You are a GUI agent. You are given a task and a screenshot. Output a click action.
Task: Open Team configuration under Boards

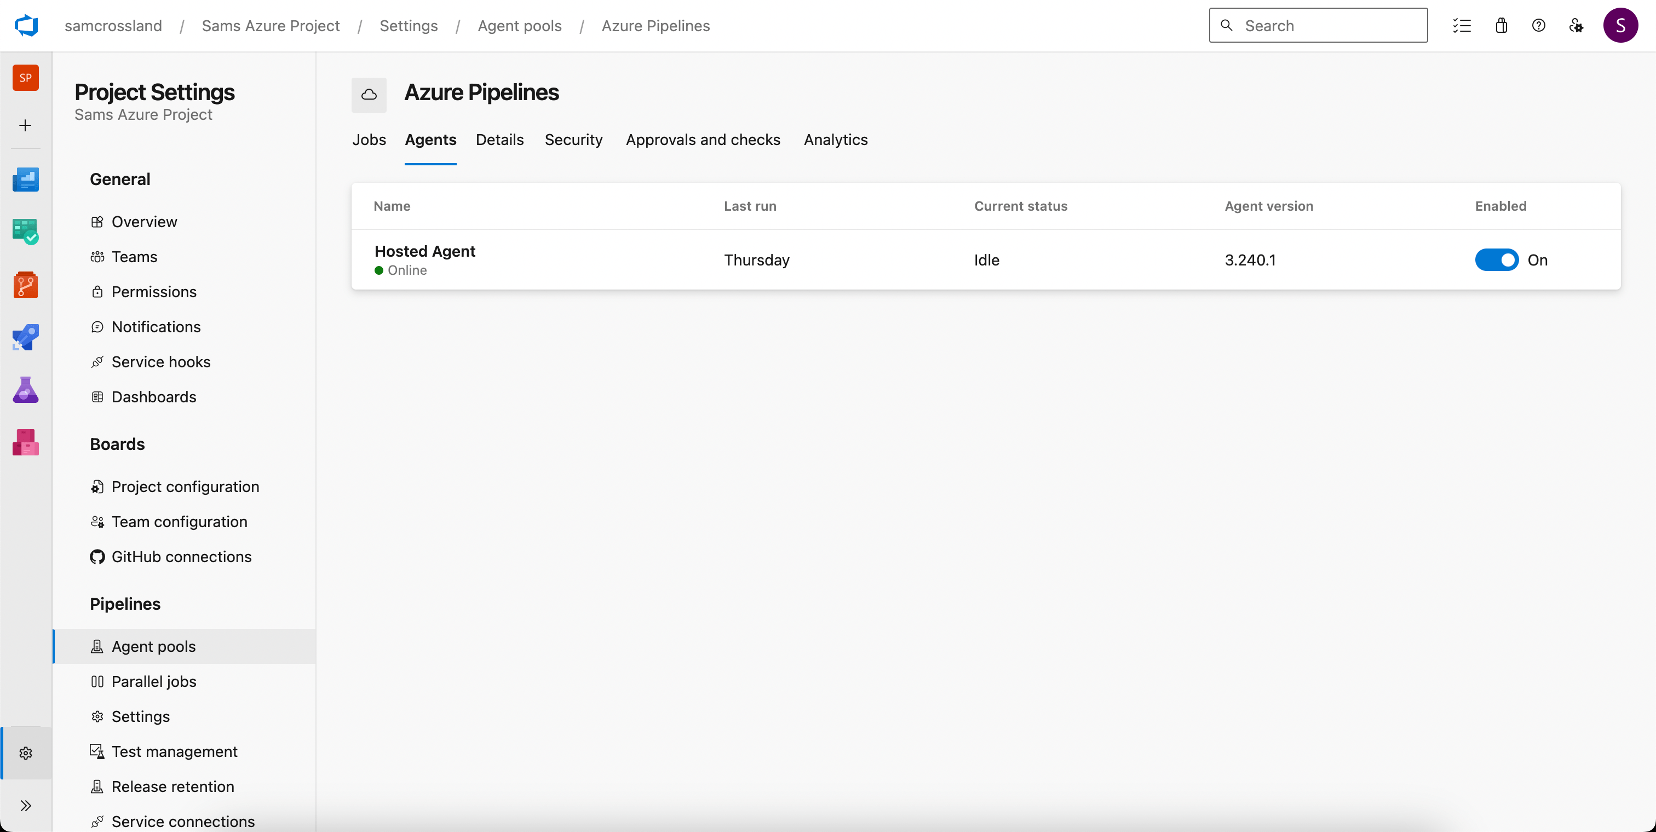180,522
